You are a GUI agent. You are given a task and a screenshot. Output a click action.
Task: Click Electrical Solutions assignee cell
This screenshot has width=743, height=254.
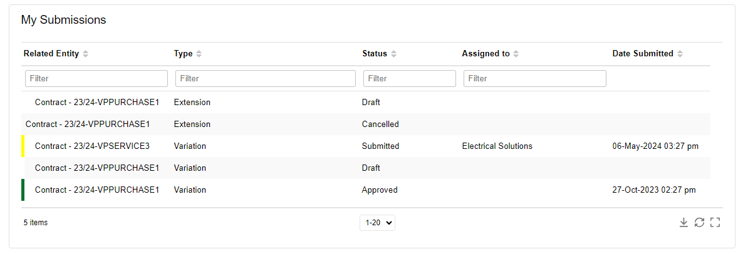[497, 146]
